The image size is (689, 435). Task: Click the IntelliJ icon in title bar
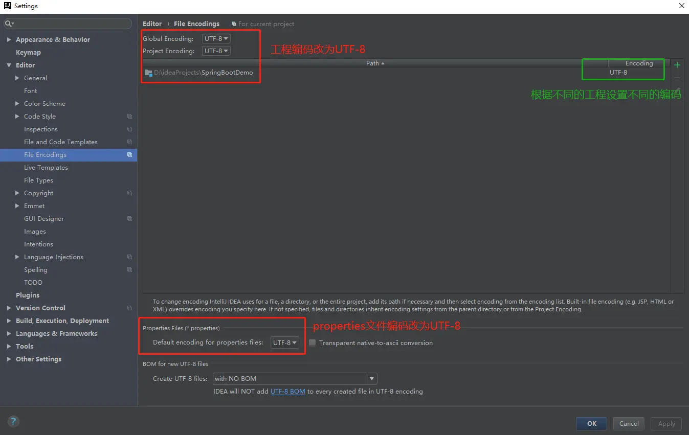[x=7, y=6]
